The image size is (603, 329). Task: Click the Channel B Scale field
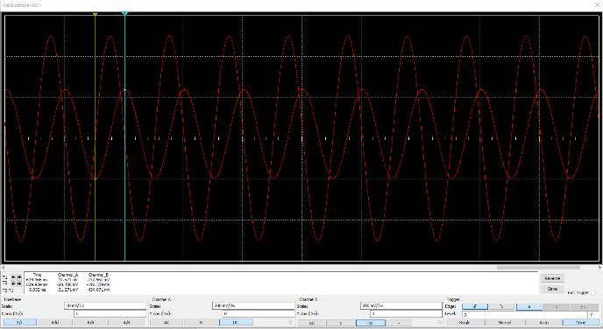tap(401, 306)
